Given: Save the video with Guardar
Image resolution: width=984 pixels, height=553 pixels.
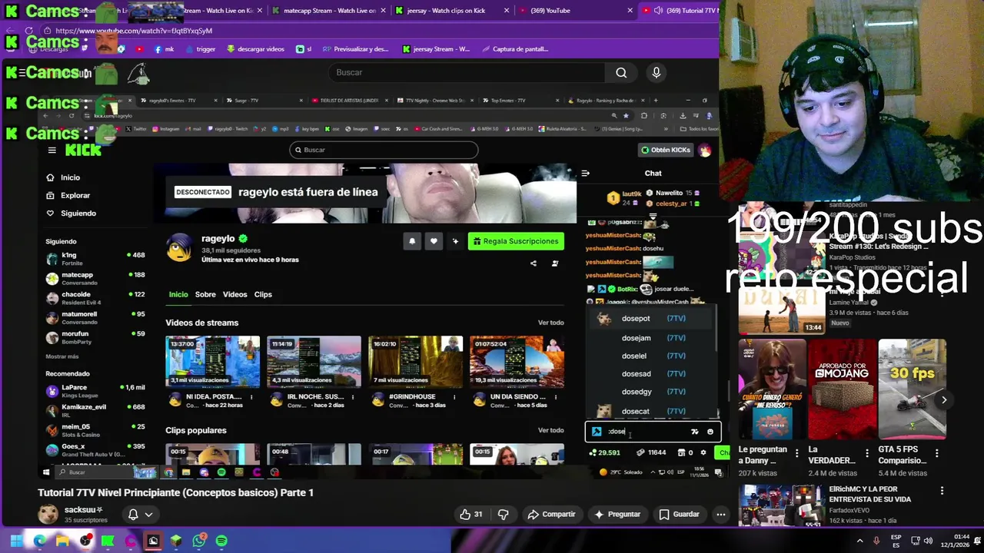Looking at the screenshot, I should [679, 515].
